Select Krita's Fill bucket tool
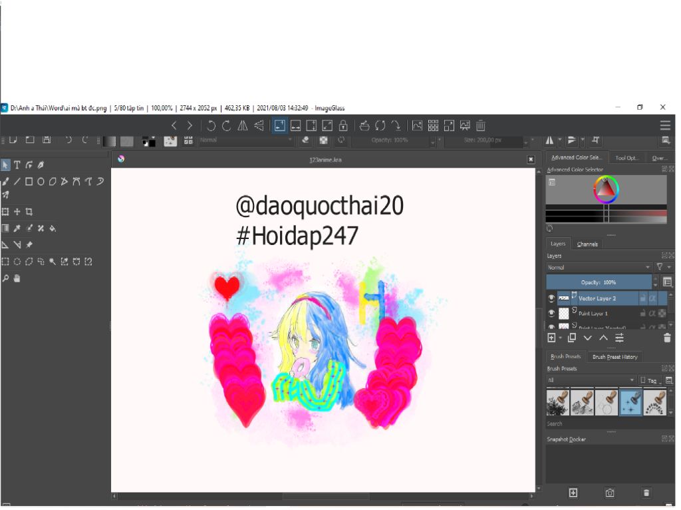This screenshot has width=681, height=510. click(53, 228)
